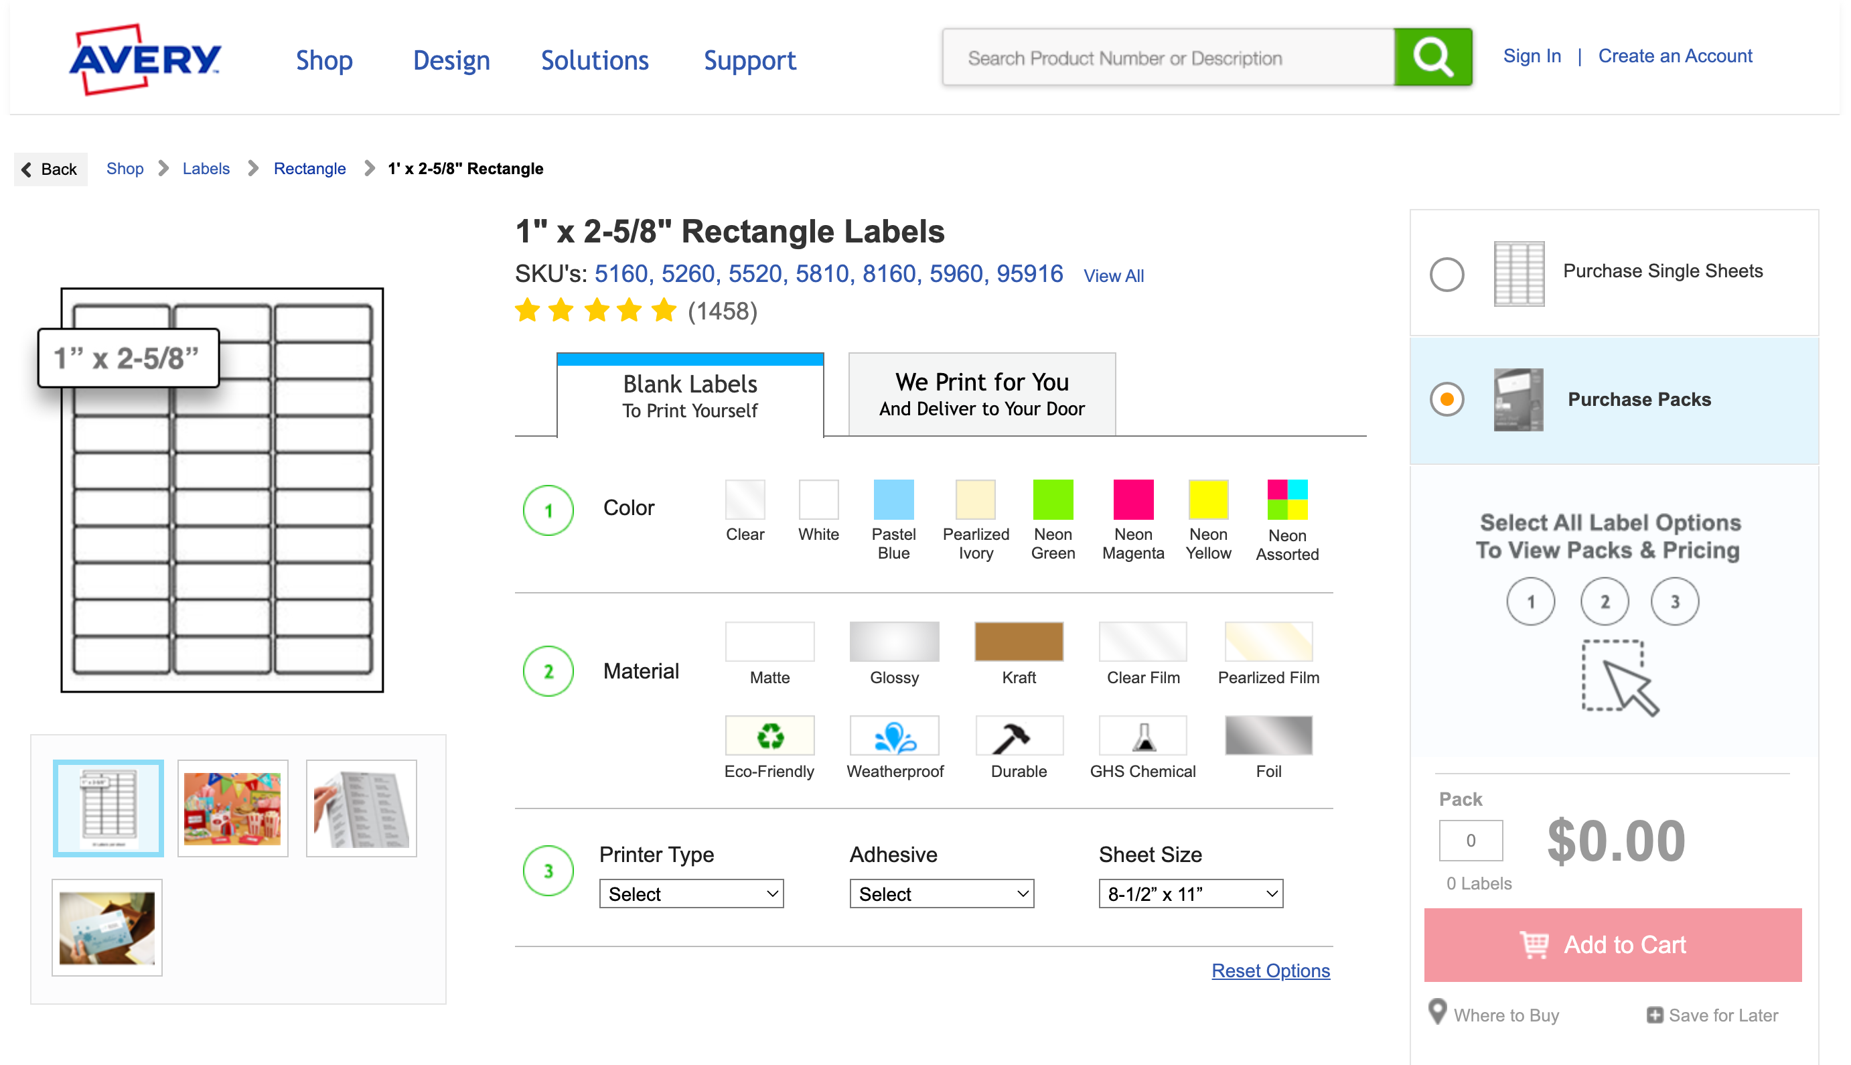This screenshot has height=1065, width=1851.
Task: Select the Pearlized Film material icon
Action: (x=1268, y=641)
